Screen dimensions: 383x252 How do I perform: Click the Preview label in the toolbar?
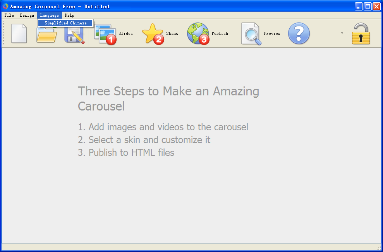point(272,33)
